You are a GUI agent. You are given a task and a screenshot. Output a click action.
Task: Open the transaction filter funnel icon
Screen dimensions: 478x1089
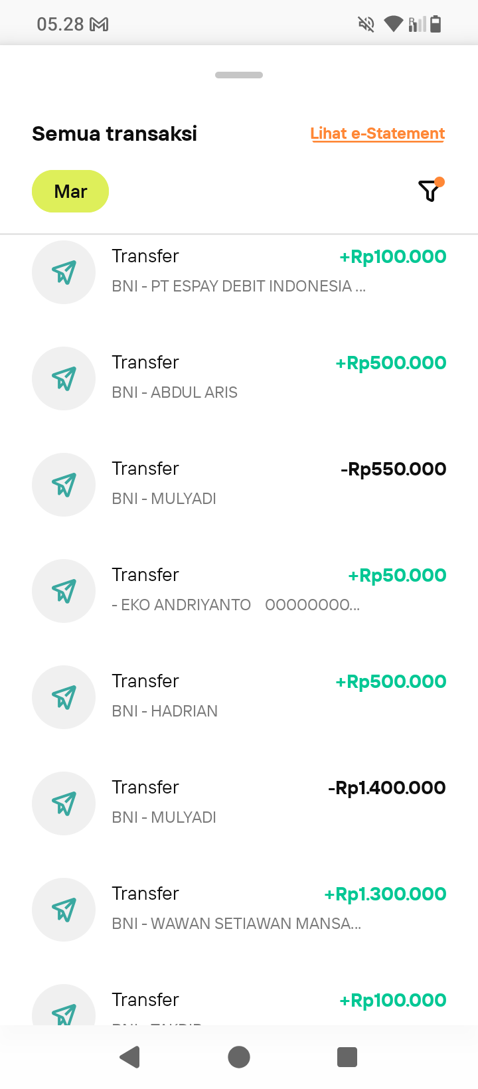click(x=431, y=191)
